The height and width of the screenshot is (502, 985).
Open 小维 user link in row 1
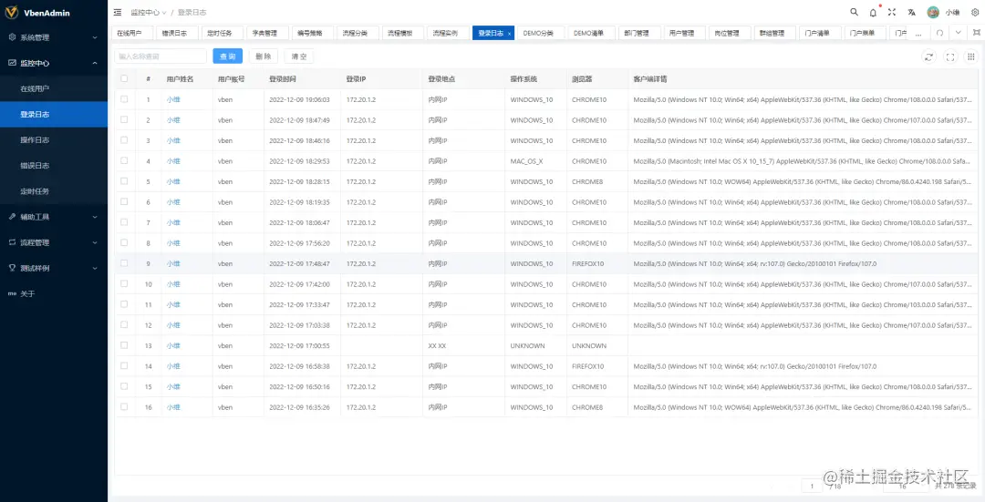pyautogui.click(x=173, y=99)
